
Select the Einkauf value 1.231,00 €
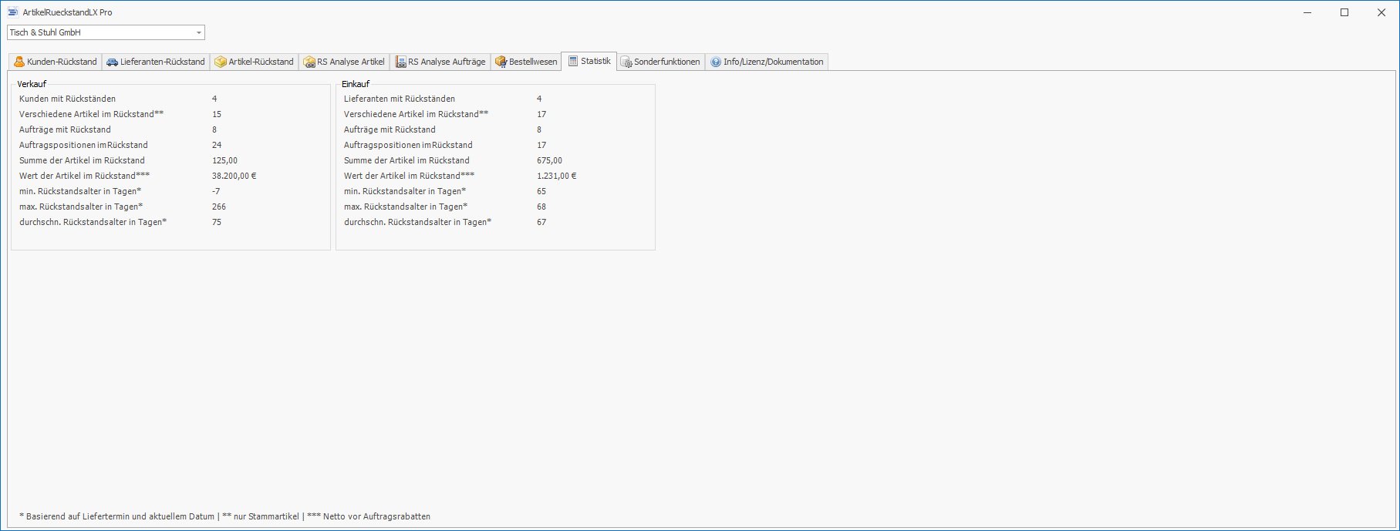(x=556, y=176)
